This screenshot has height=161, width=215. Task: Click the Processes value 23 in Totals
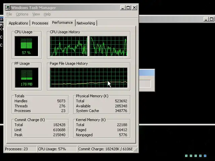tap(63, 111)
